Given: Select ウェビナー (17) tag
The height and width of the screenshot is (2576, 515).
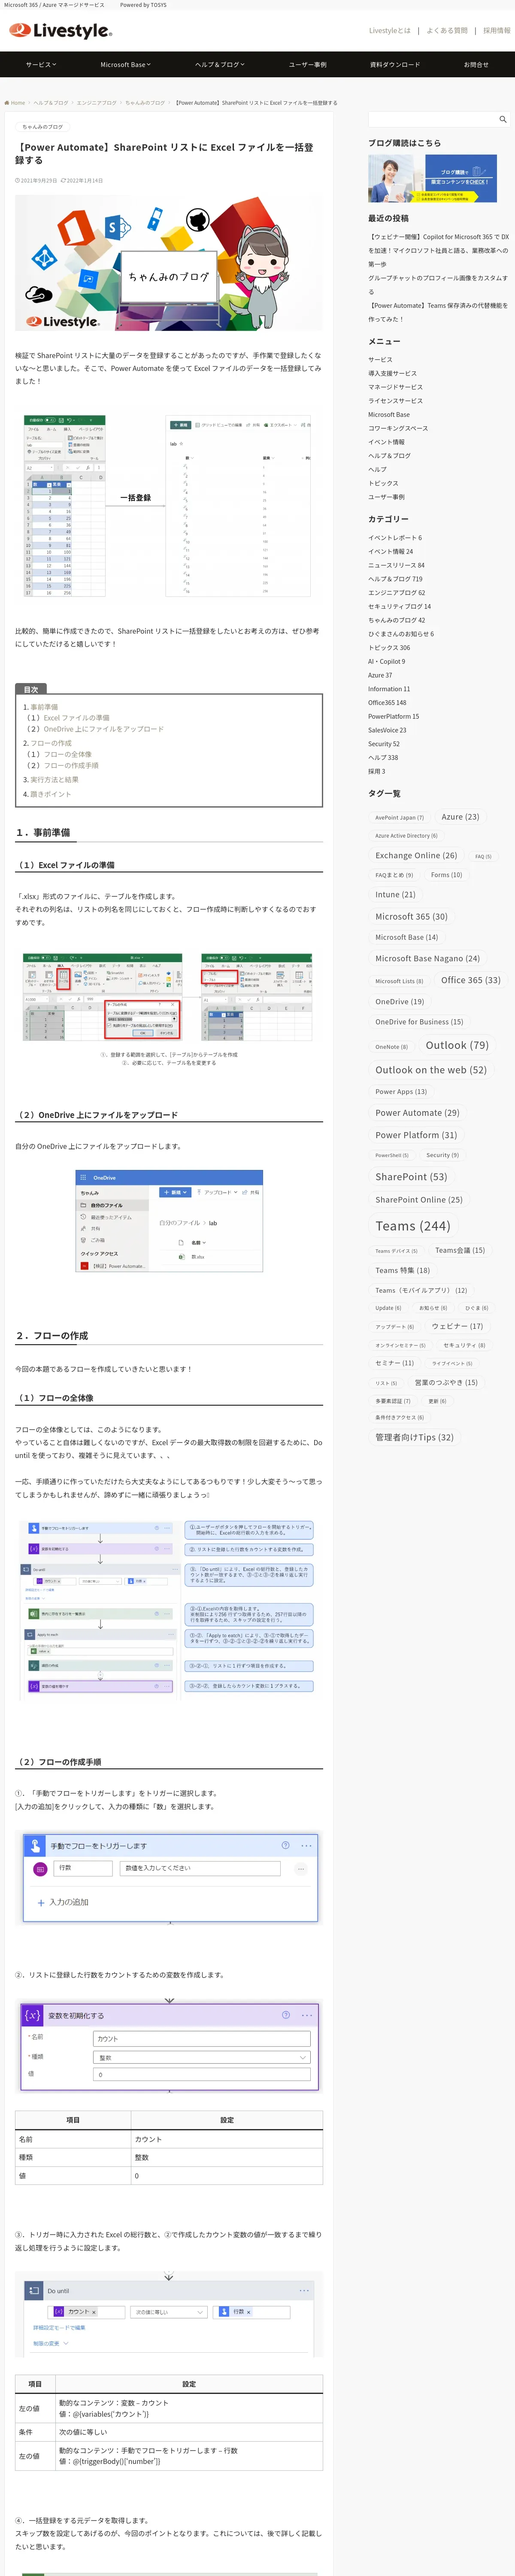Looking at the screenshot, I should pyautogui.click(x=457, y=1326).
